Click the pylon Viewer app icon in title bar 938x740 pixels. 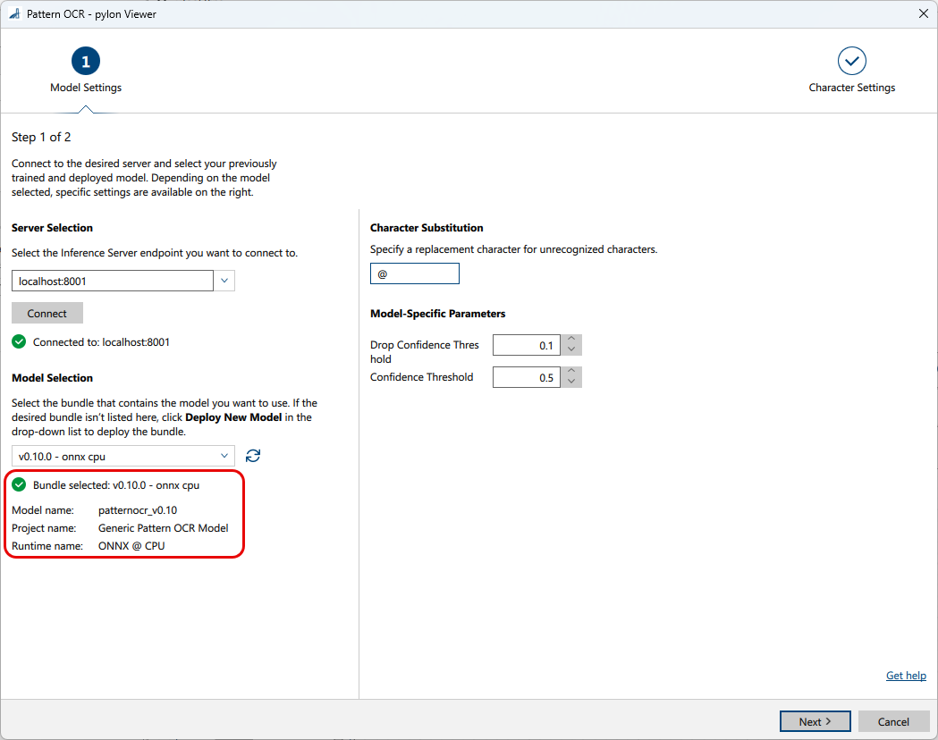14,13
